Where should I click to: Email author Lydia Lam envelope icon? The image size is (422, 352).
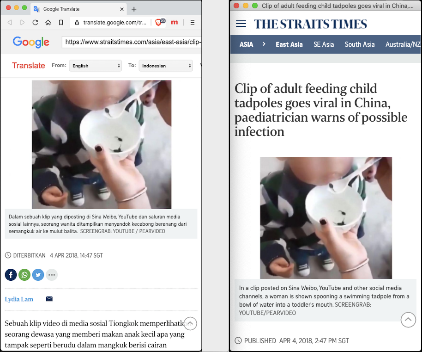point(49,299)
